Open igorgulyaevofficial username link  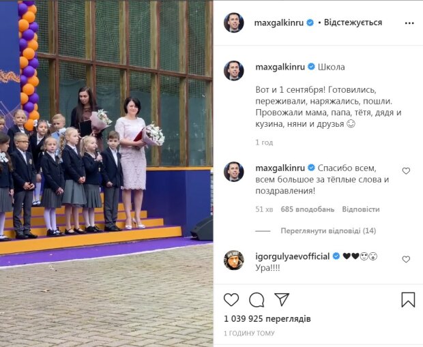pyautogui.click(x=293, y=256)
